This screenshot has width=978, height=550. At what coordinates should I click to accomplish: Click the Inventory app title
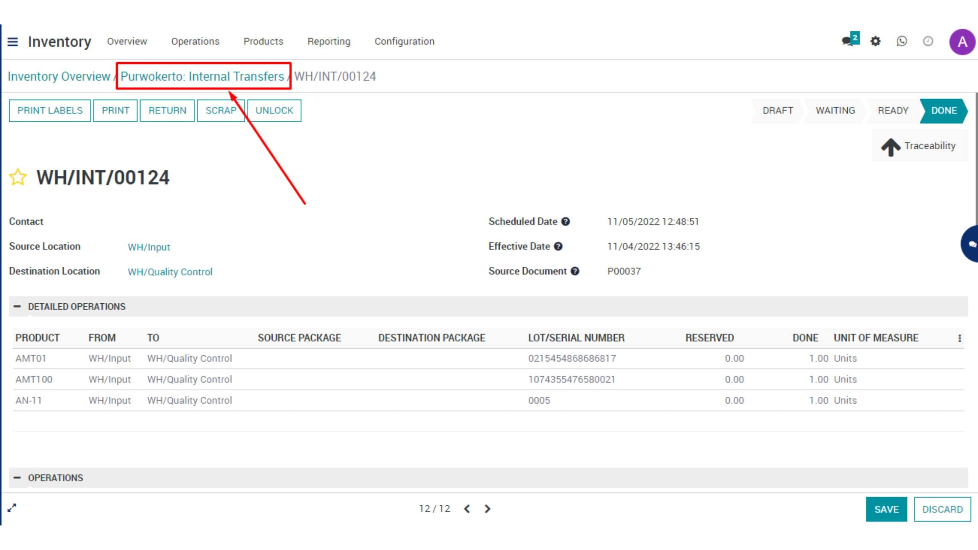point(60,42)
